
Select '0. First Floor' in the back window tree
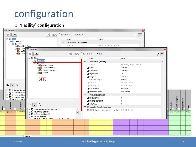click(x=26, y=46)
